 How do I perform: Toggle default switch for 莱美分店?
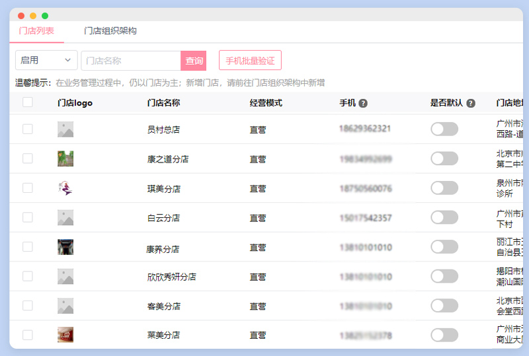444,335
